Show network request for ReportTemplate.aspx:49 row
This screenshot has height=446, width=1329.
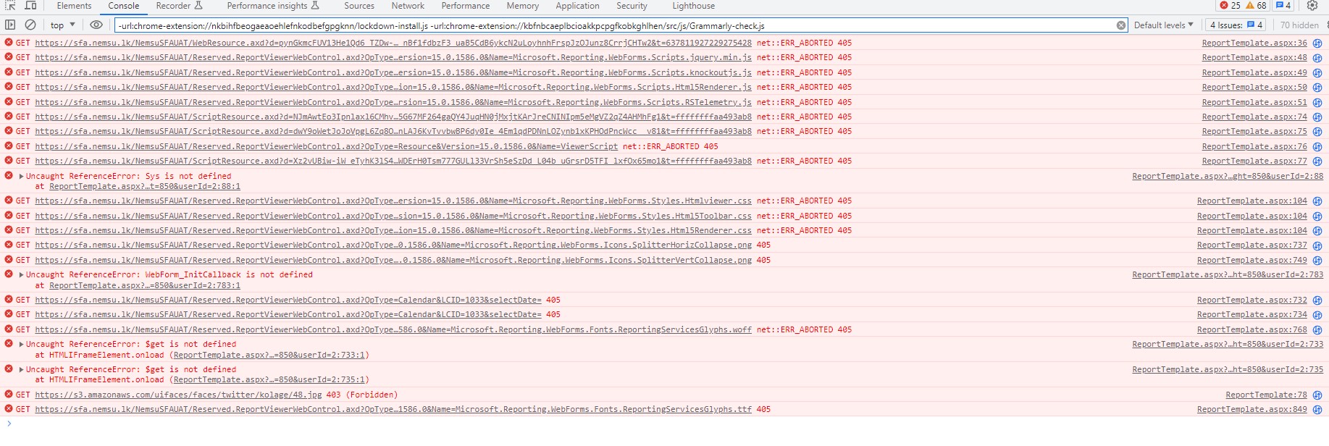[x=1317, y=72]
